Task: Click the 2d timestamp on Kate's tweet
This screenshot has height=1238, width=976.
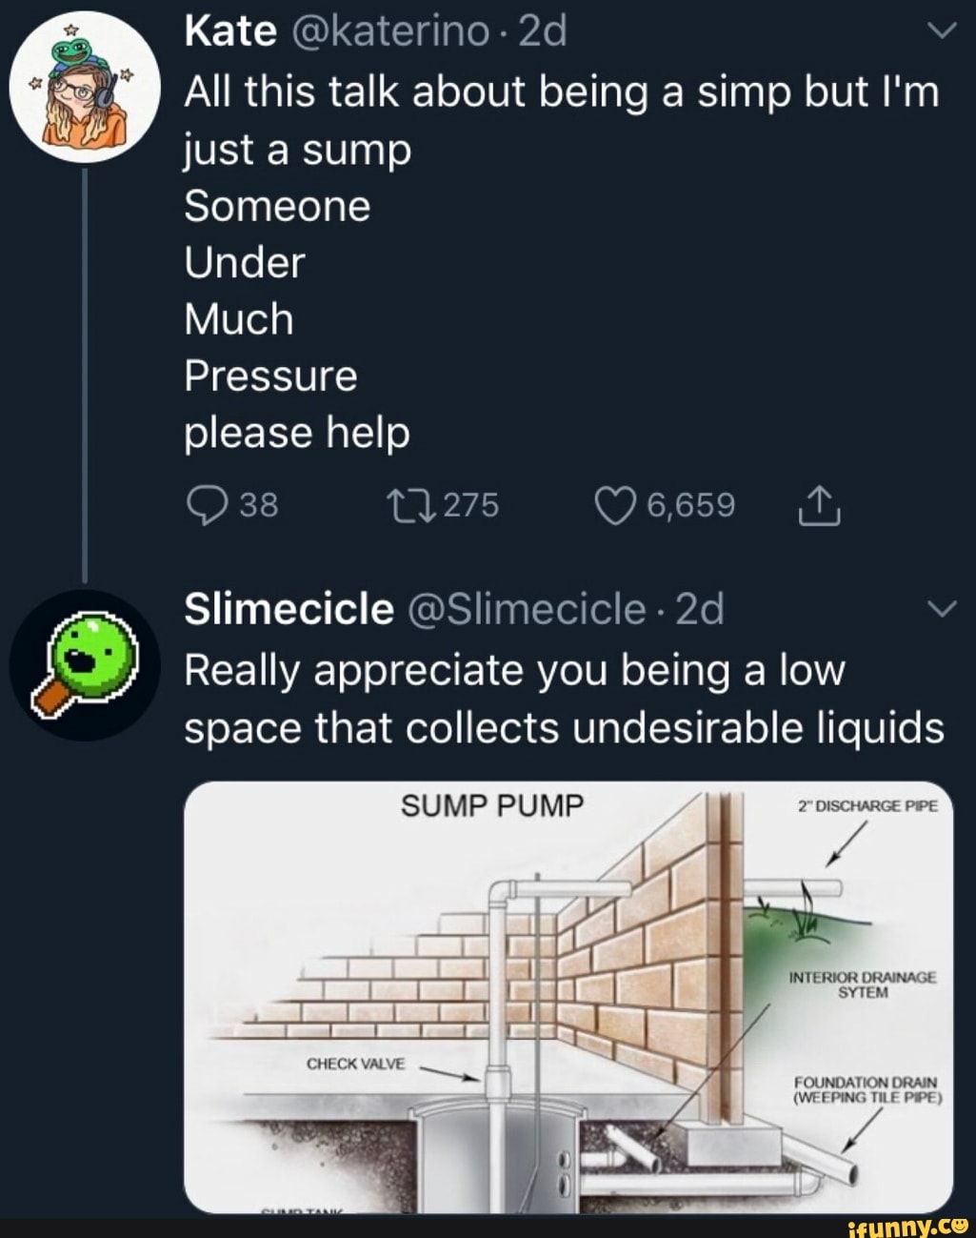Action: [545, 31]
